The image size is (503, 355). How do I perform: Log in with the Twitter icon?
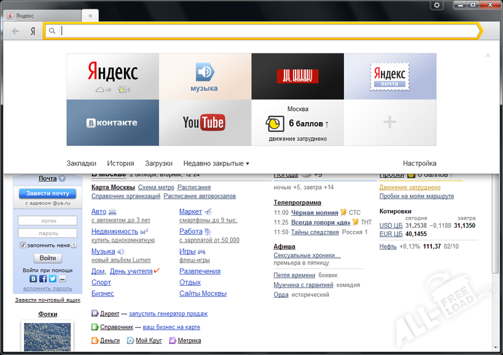click(x=52, y=279)
